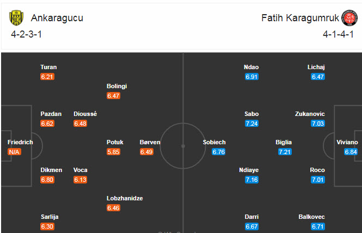The width and height of the screenshot is (362, 233).
Task: Select player Biglia on the pitch
Action: 284,143
